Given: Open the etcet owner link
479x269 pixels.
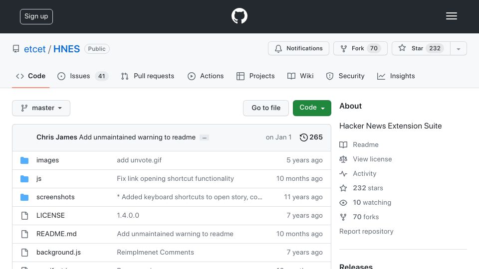Looking at the screenshot, I should point(35,49).
